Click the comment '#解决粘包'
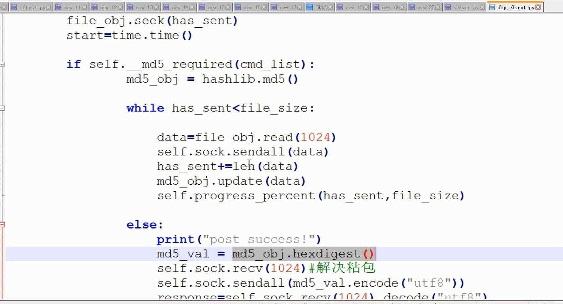563x304 pixels. (342, 268)
